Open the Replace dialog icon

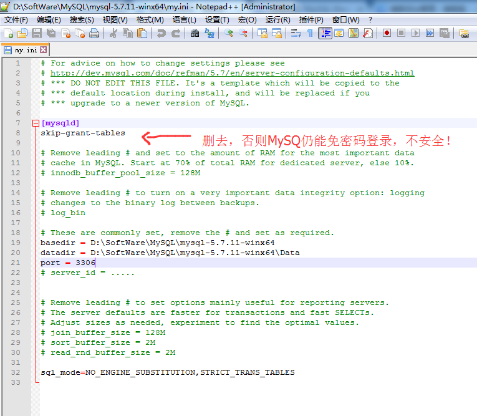pos(210,33)
